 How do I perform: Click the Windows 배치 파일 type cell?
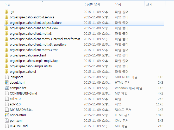(128, 88)
